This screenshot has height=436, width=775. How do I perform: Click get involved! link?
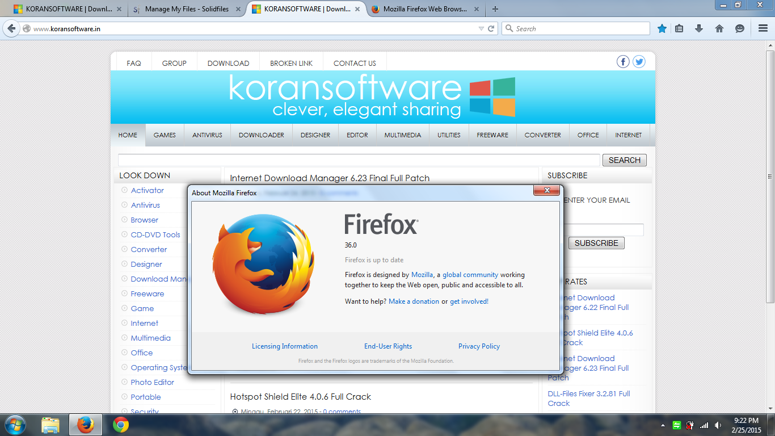469,301
